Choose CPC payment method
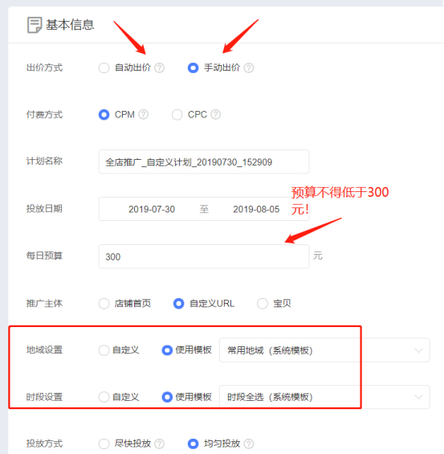 [x=177, y=115]
